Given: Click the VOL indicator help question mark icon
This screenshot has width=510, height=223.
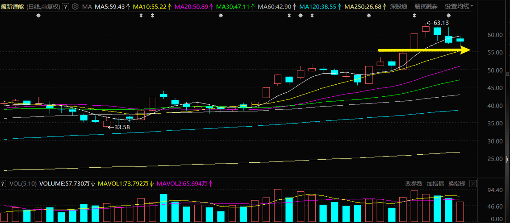Looking at the screenshot, I should (3, 184).
